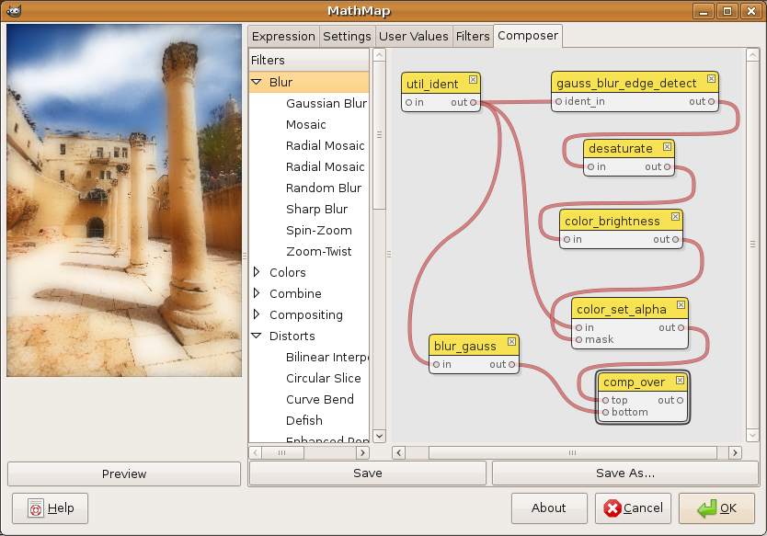Select the blur_gauss out port

click(x=511, y=365)
